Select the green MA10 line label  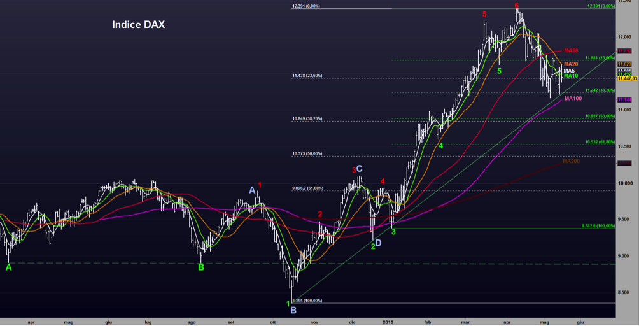click(571, 76)
